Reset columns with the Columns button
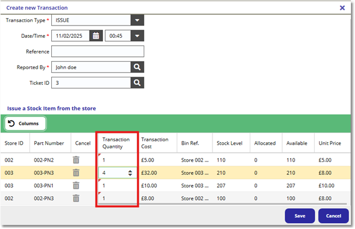 tap(26, 123)
